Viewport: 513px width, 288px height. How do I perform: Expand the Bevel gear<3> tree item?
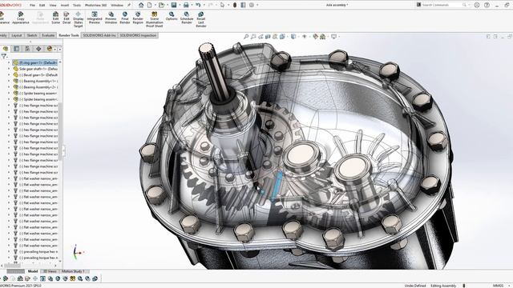pos(9,74)
